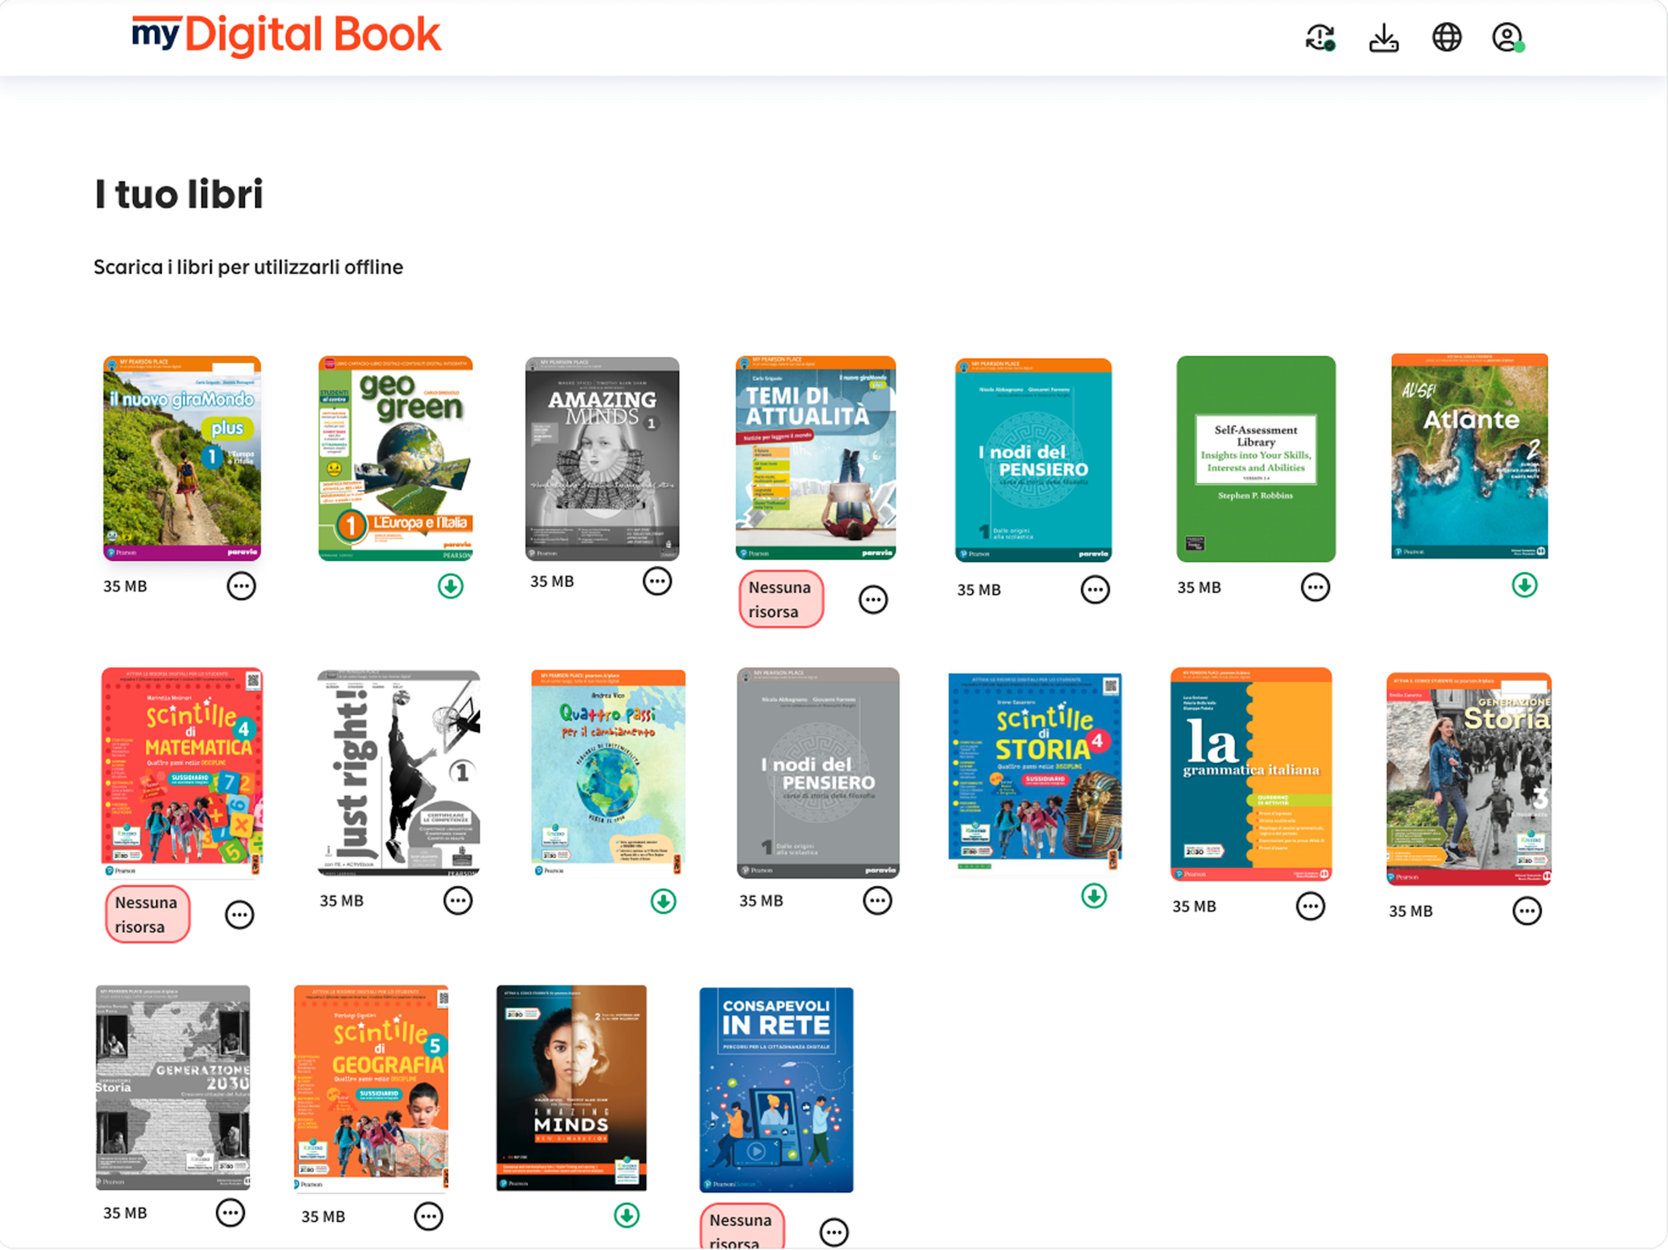Viewport: 1668px width, 1250px height.
Task: Download the geo green book
Action: coord(451,586)
